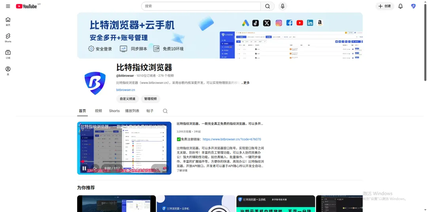
Task: Open the hamburger guide menu
Action: [x=8, y=6]
